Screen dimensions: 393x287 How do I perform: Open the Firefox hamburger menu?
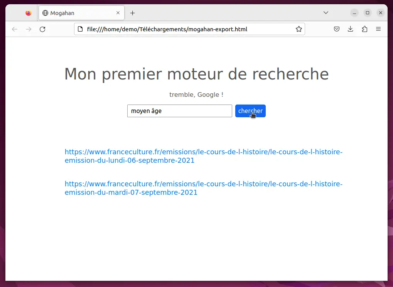(x=378, y=29)
